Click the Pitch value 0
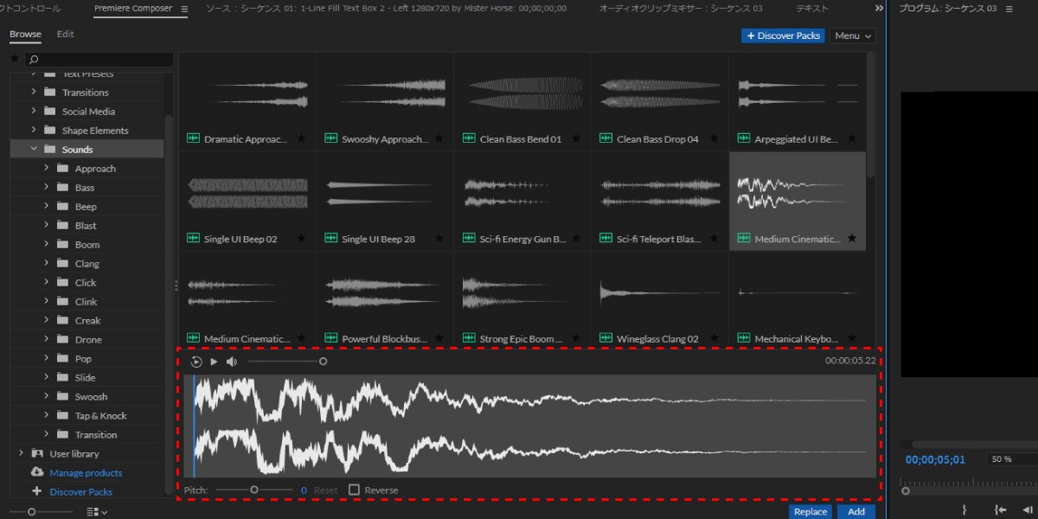 [304, 490]
